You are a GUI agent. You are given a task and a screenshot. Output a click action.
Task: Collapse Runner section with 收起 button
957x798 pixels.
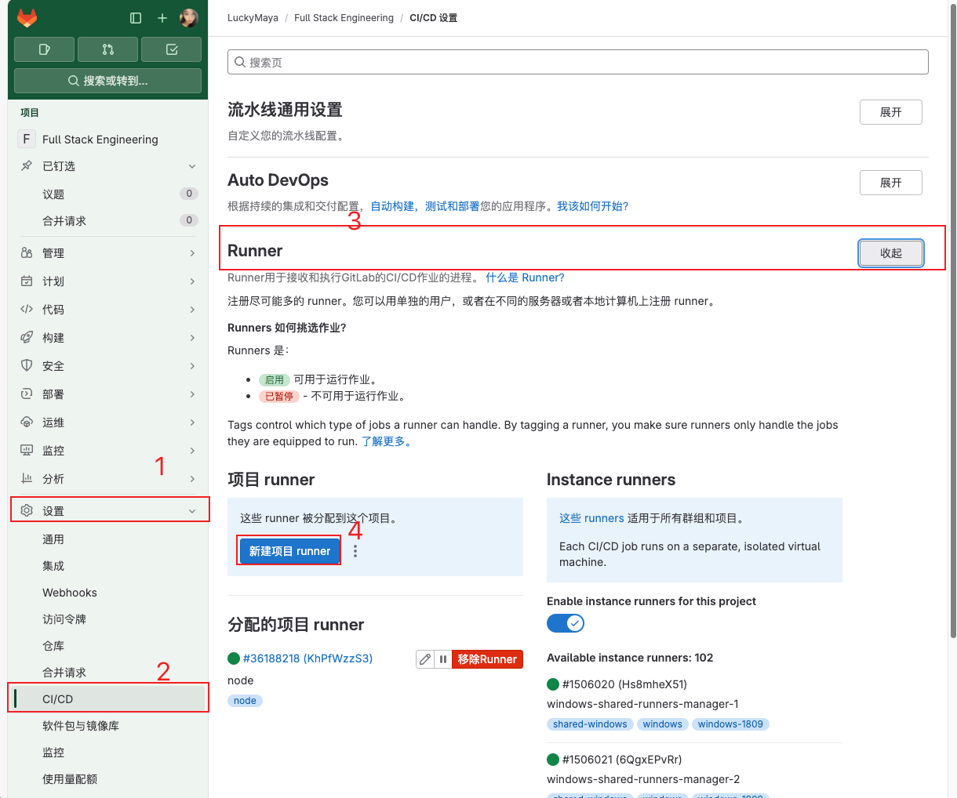[890, 253]
